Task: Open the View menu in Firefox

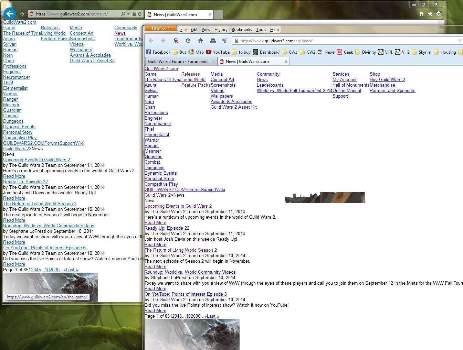Action: click(x=206, y=30)
